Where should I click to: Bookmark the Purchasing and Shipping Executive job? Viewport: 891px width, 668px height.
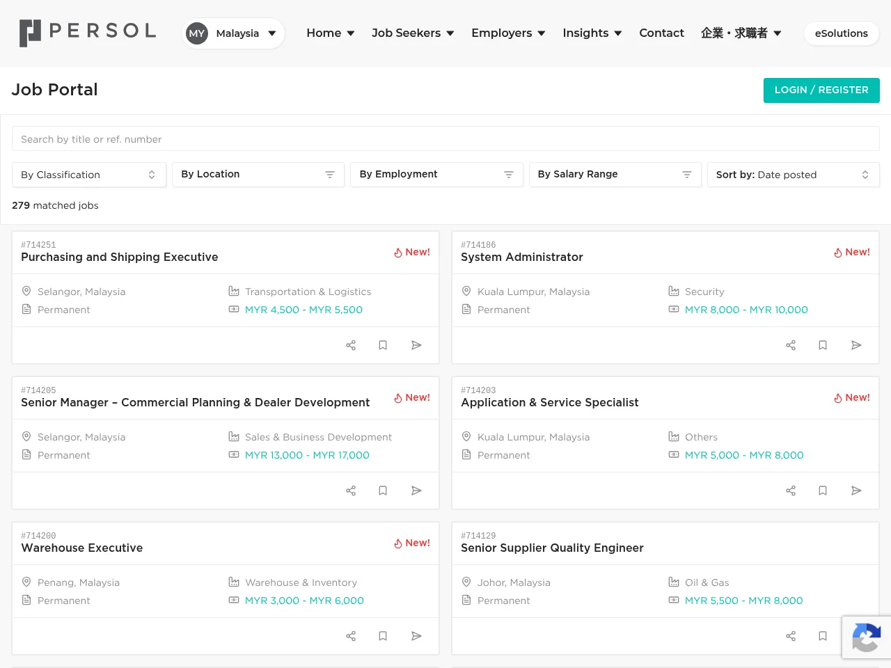click(383, 345)
